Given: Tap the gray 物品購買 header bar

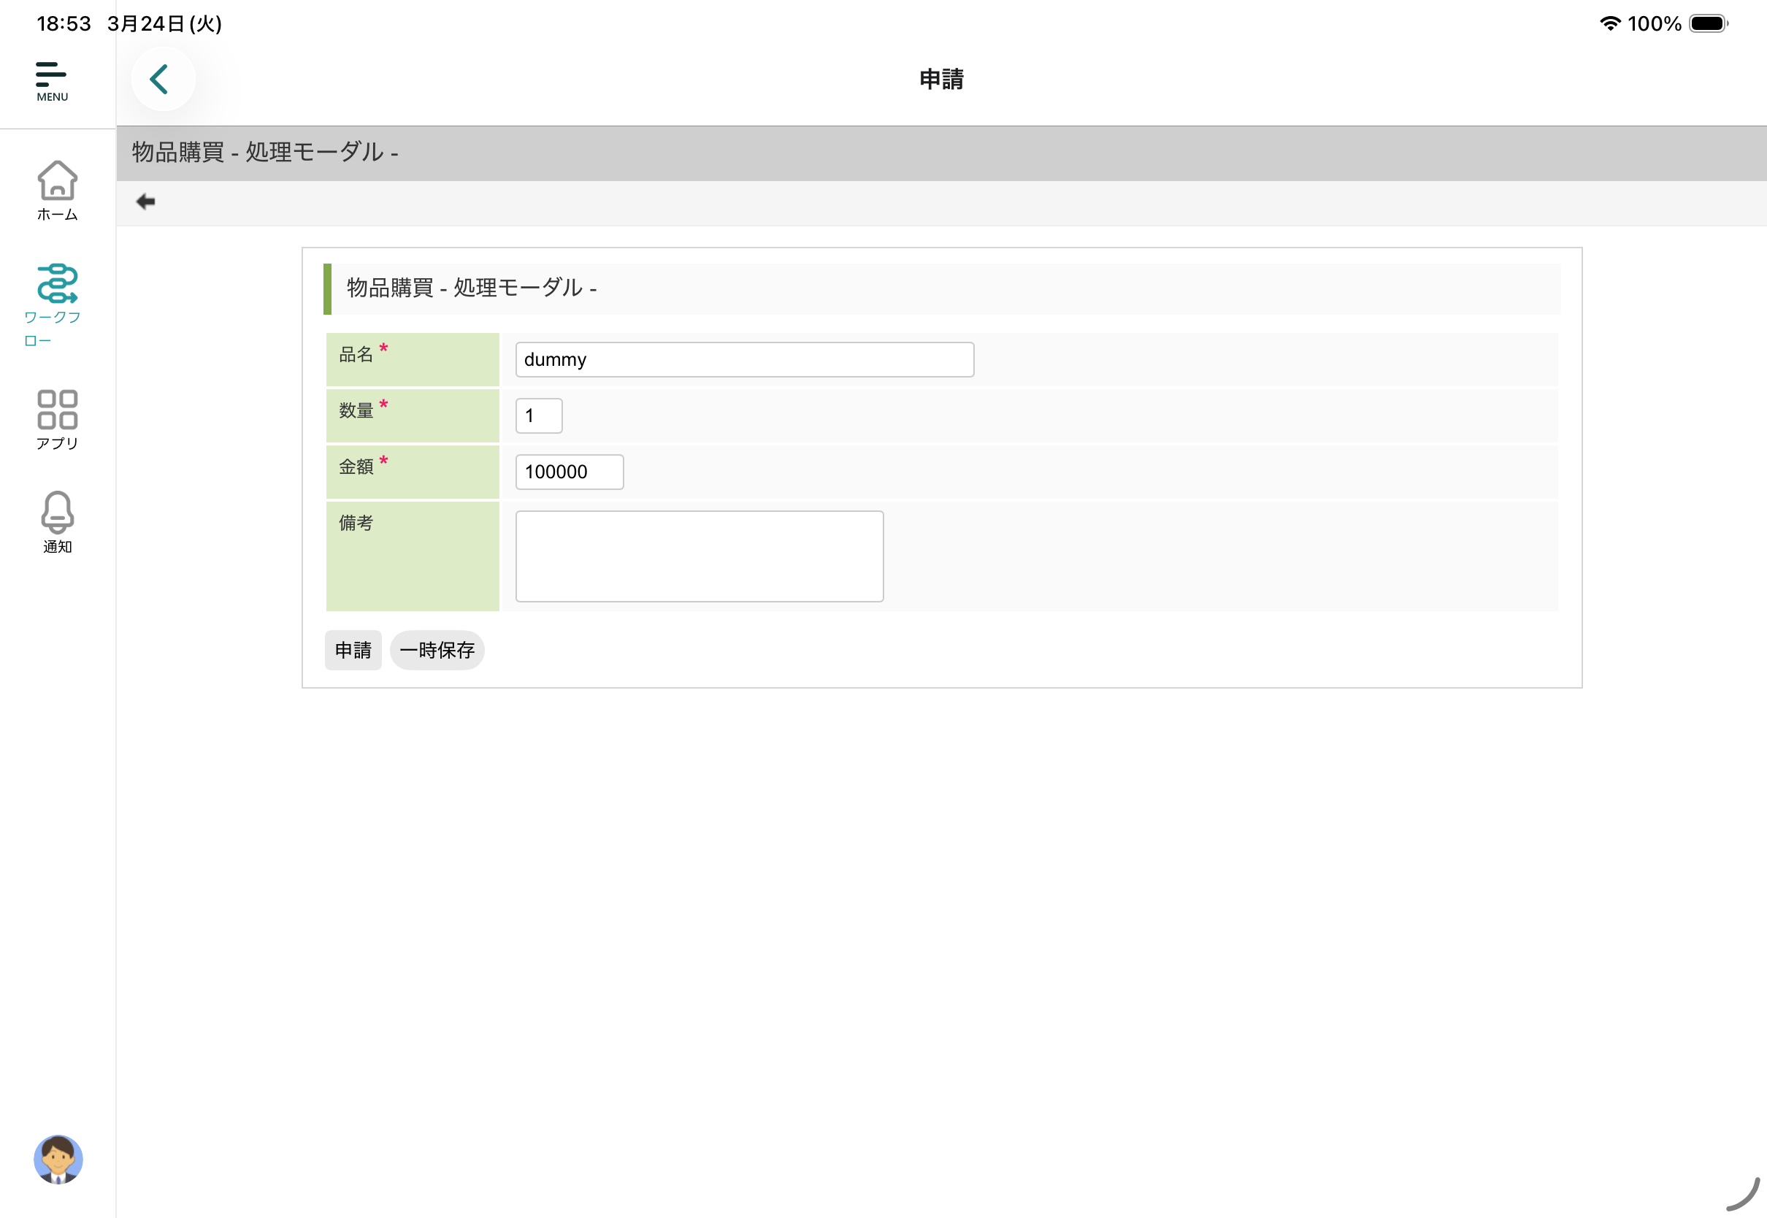Looking at the screenshot, I should pyautogui.click(x=940, y=153).
